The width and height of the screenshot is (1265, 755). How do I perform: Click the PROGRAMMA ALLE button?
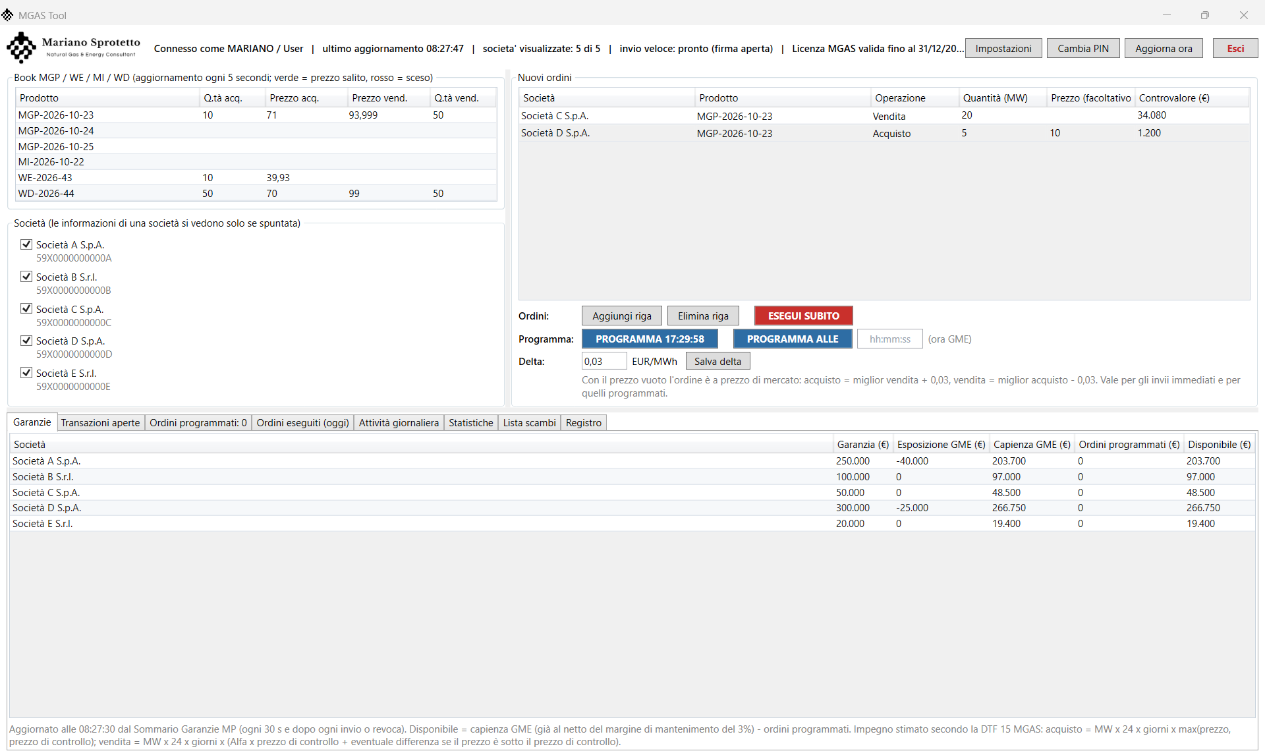(x=793, y=339)
